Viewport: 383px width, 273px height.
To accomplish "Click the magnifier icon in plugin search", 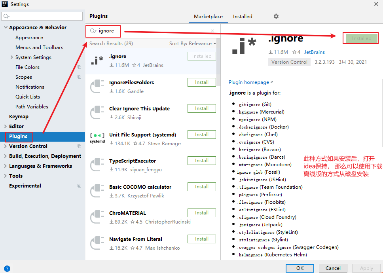I will (x=93, y=31).
